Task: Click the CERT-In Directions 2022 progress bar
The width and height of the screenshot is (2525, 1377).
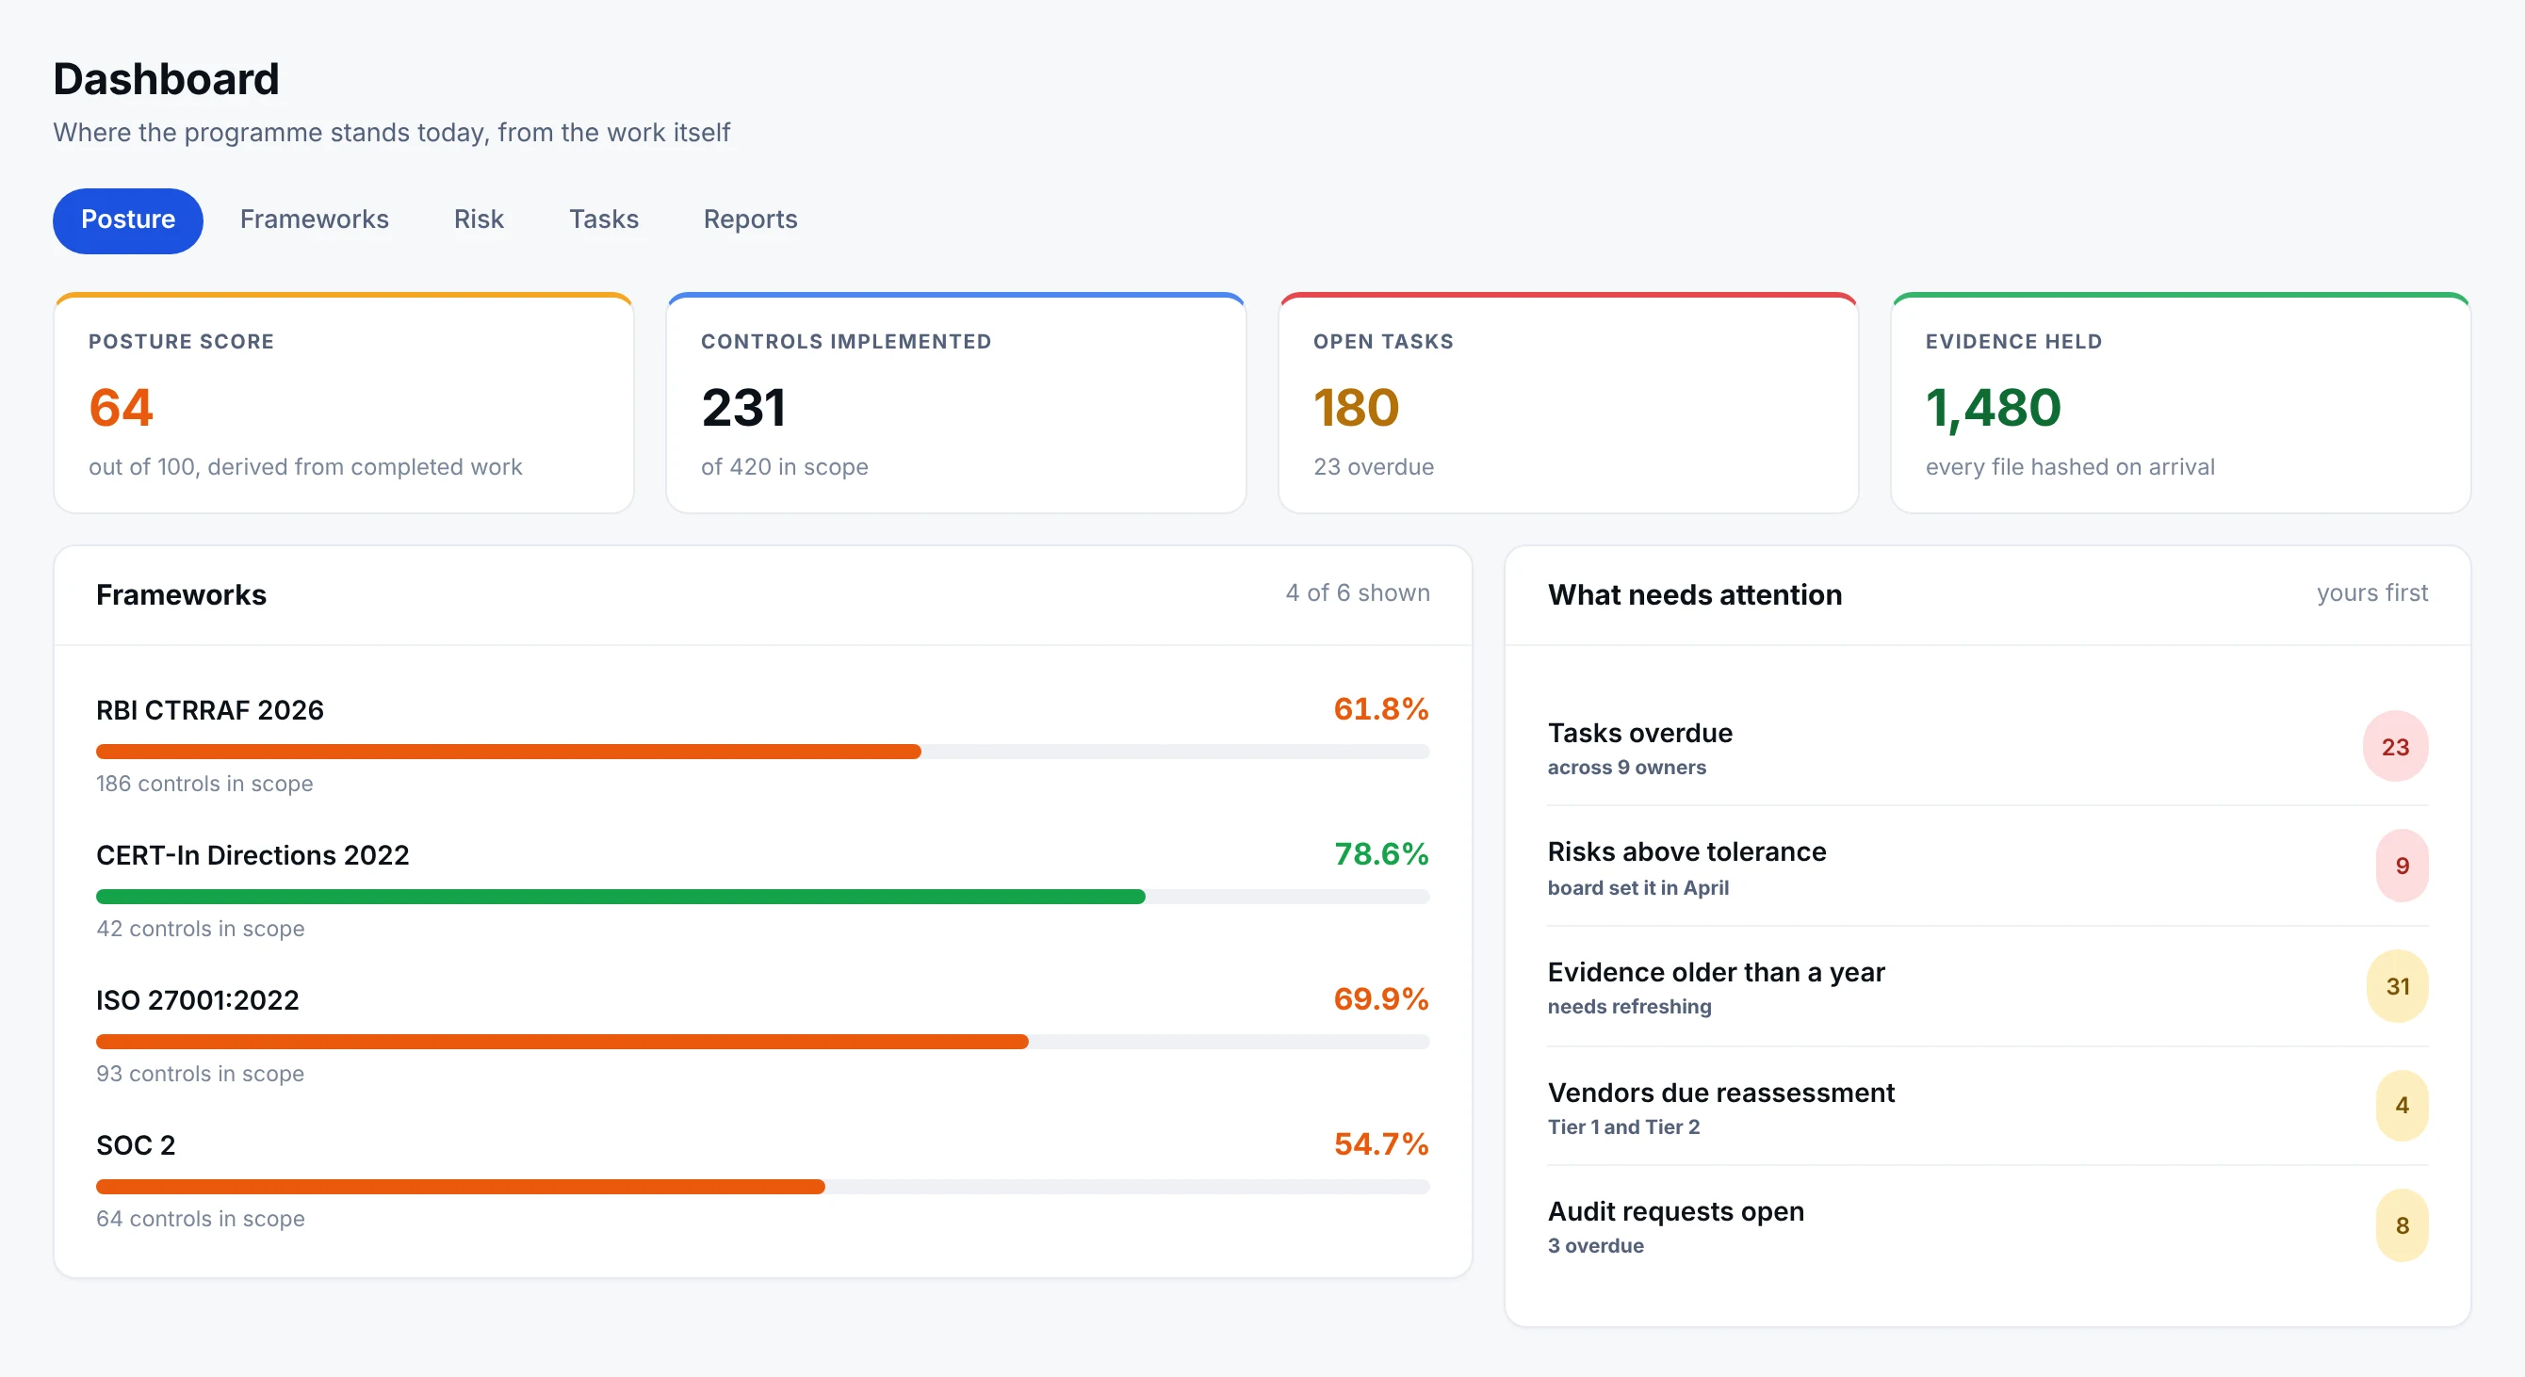Action: 762,897
